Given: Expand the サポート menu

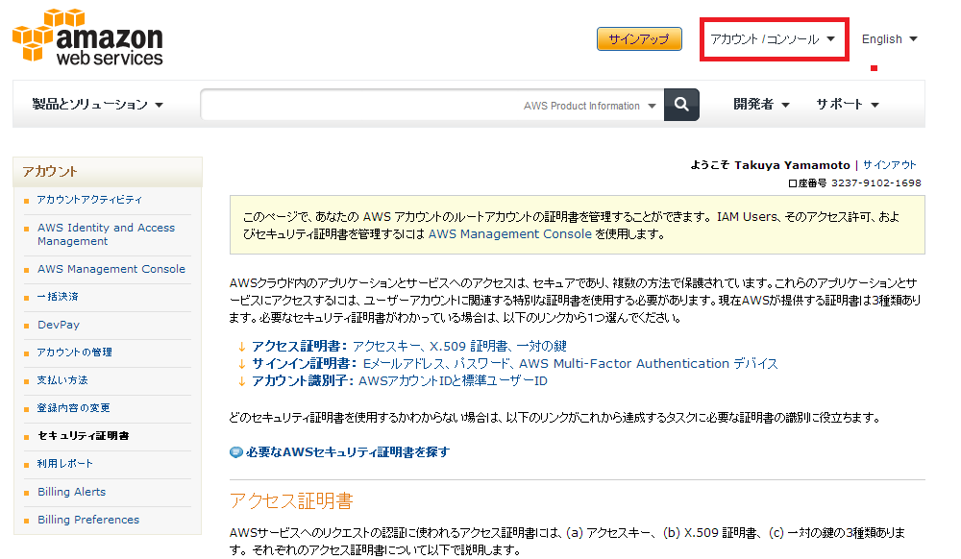Looking at the screenshot, I should [848, 104].
